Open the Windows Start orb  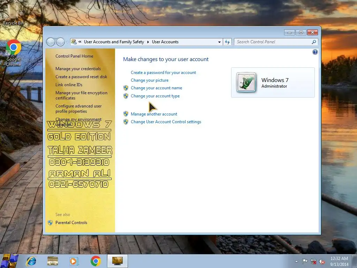pos(9,261)
